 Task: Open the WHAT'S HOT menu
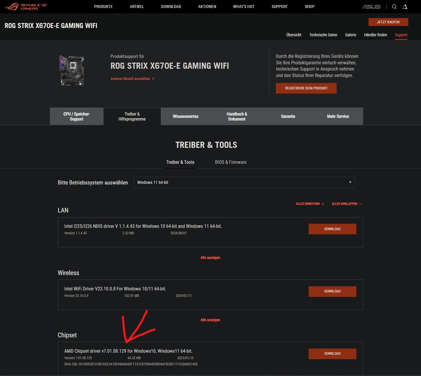pyautogui.click(x=244, y=6)
